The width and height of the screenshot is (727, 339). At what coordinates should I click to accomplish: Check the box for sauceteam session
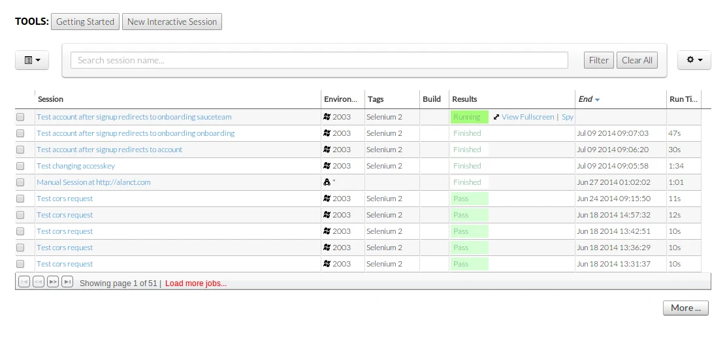tap(20, 118)
